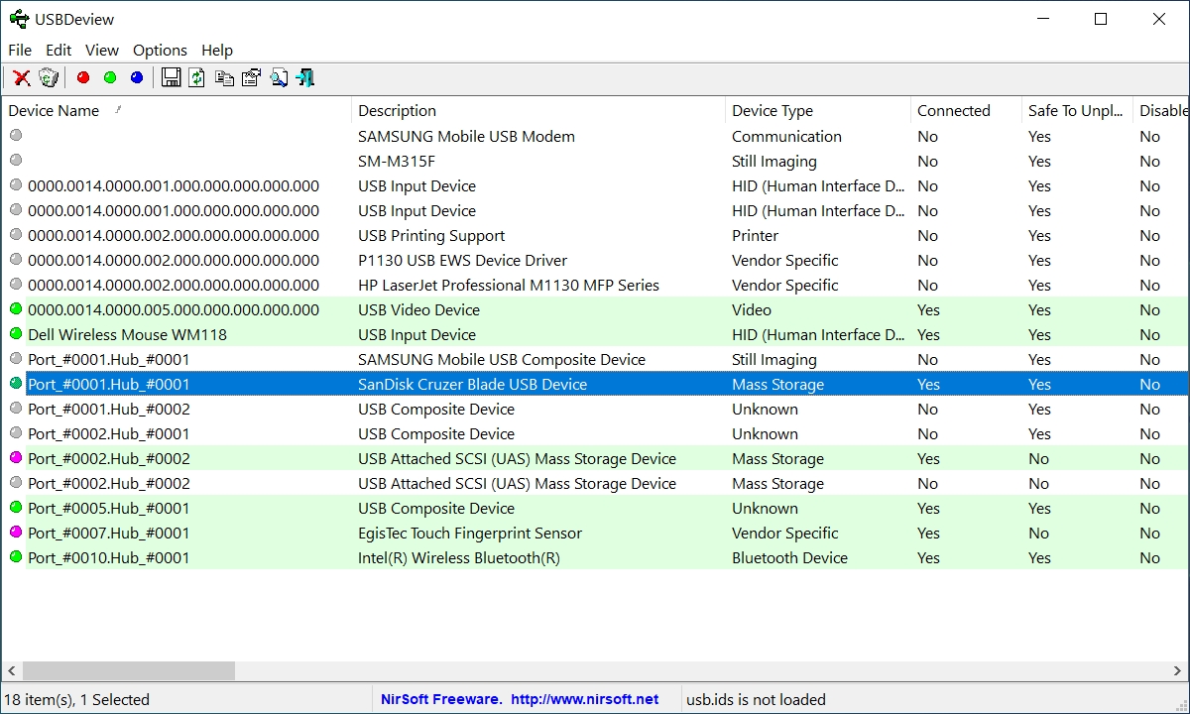This screenshot has height=714, width=1190.
Task: Save selected items using floppy disk icon
Action: point(170,77)
